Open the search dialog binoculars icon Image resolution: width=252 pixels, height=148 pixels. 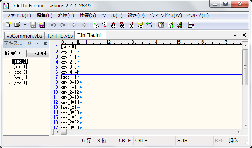coord(96,25)
